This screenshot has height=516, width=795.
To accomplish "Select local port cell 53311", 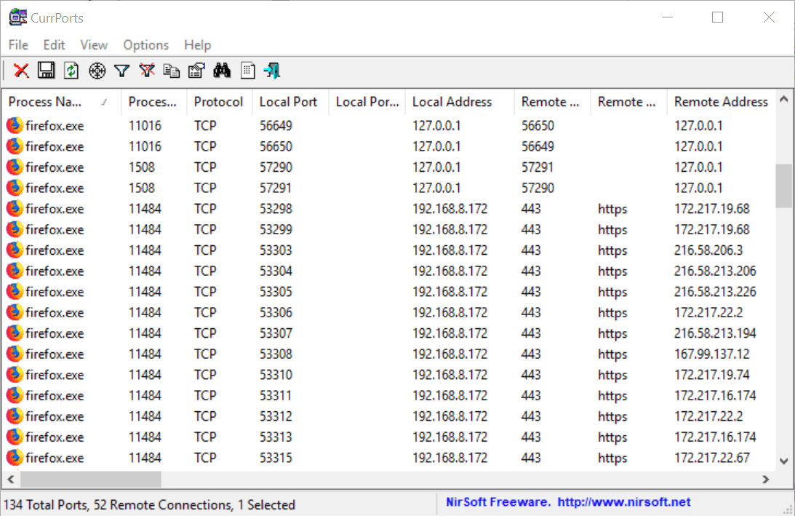I will pyautogui.click(x=276, y=396).
